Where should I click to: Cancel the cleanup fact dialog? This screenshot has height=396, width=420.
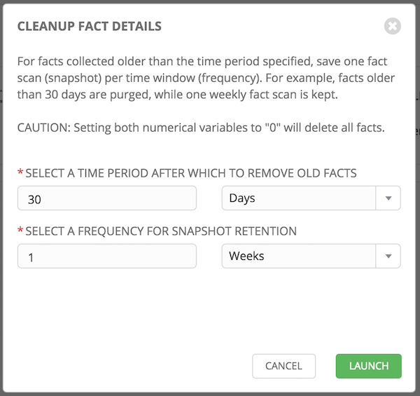tap(283, 366)
